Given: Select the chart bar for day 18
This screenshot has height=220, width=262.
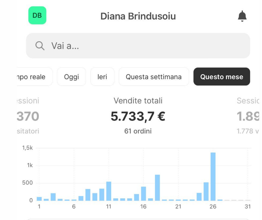Looking at the screenshot, I should [x=157, y=188].
